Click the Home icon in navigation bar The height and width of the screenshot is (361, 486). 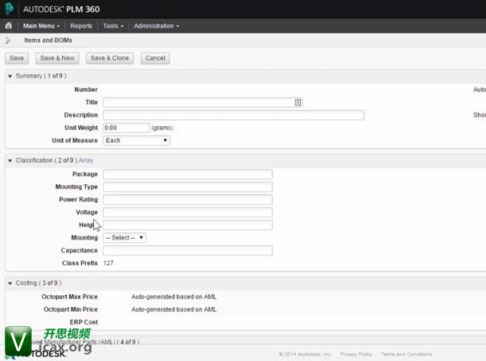point(9,25)
